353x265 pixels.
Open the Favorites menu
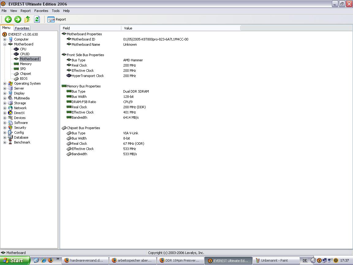pyautogui.click(x=41, y=11)
